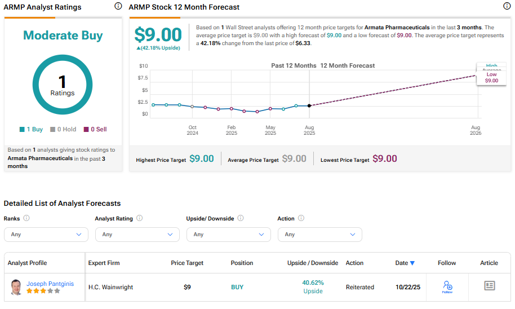Image resolution: width=515 pixels, height=309 pixels.
Task: Click info icon beside 12 Month Forecast
Action: (507, 7)
